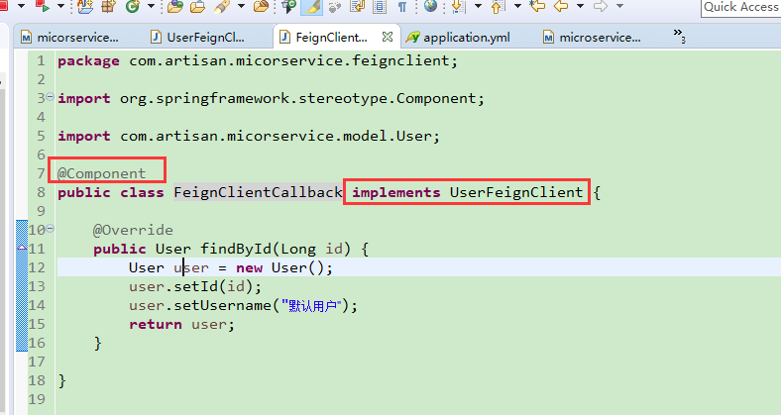Switch to the UserFeignCl... editor tab

tap(198, 37)
